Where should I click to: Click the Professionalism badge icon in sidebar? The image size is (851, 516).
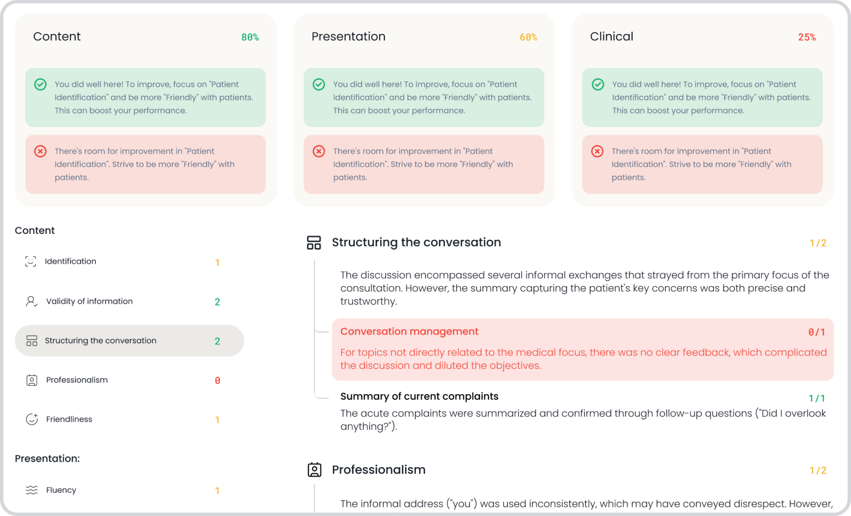tap(32, 380)
